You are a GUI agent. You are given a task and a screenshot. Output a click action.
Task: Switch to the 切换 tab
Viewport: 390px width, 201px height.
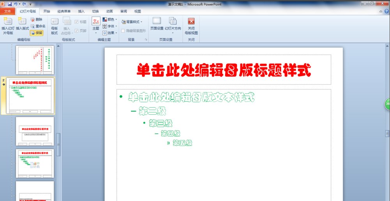[95, 11]
